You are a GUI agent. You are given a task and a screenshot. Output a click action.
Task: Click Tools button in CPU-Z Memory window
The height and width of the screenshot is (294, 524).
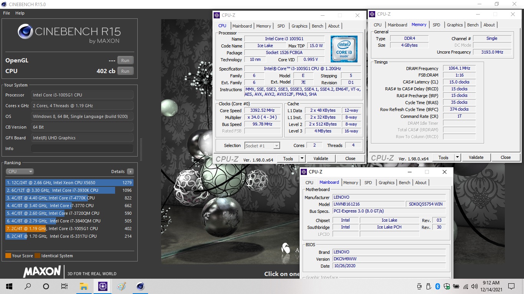(x=443, y=157)
